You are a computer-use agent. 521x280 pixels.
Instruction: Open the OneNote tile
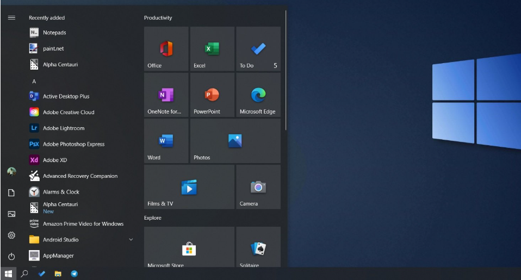coord(166,95)
